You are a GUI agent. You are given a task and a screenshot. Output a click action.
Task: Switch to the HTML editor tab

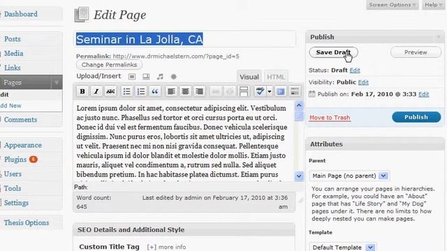[276, 77]
